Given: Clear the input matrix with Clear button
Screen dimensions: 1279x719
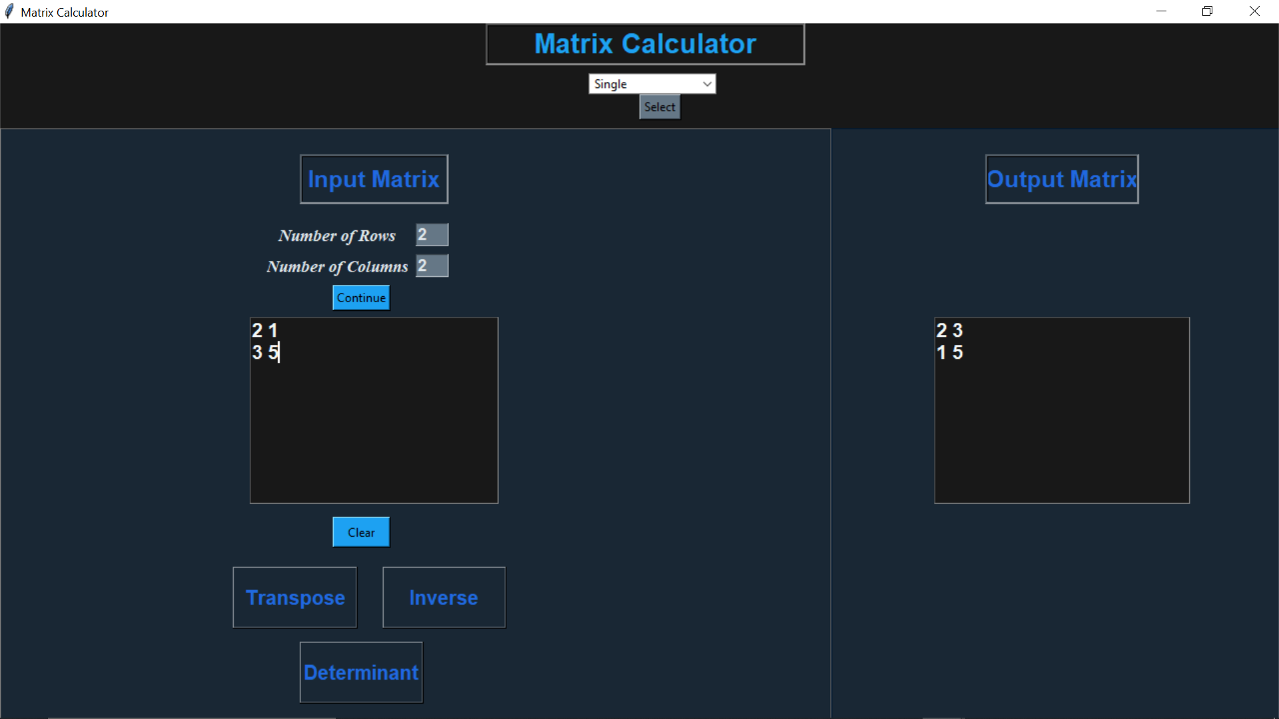Looking at the screenshot, I should click(x=360, y=532).
